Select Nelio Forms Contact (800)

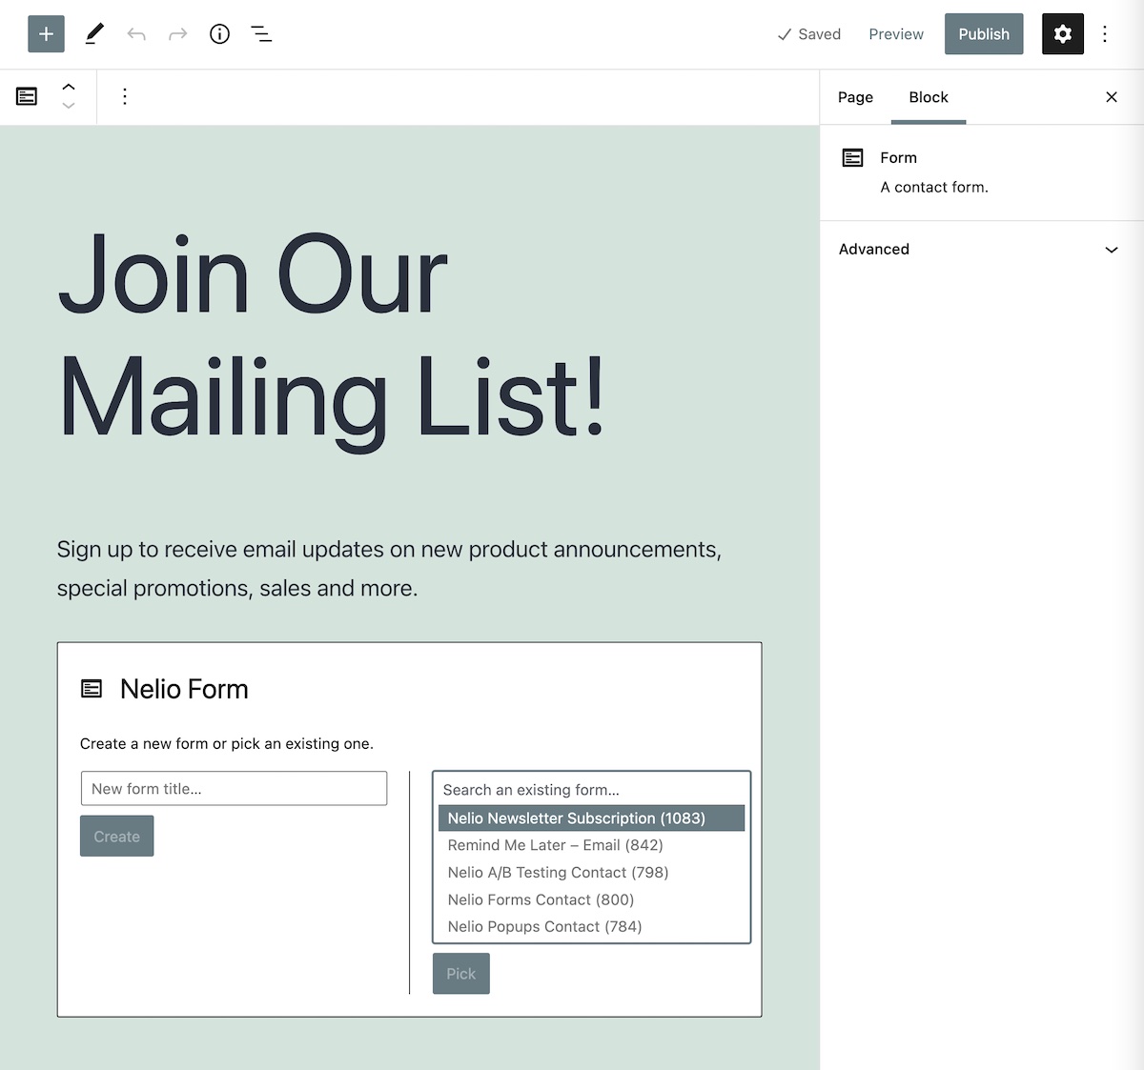pos(591,899)
